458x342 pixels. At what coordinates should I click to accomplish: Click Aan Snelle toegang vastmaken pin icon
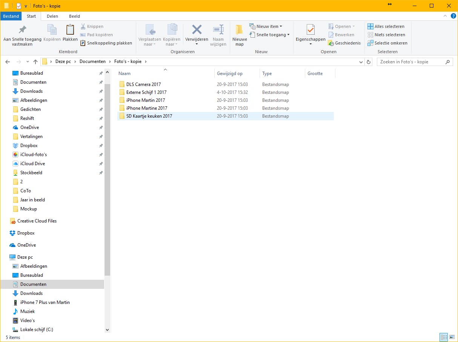click(22, 30)
